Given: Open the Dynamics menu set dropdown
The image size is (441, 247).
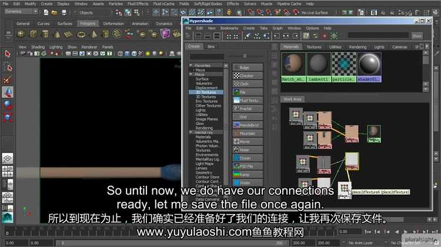Looking at the screenshot, I should click(21, 12).
